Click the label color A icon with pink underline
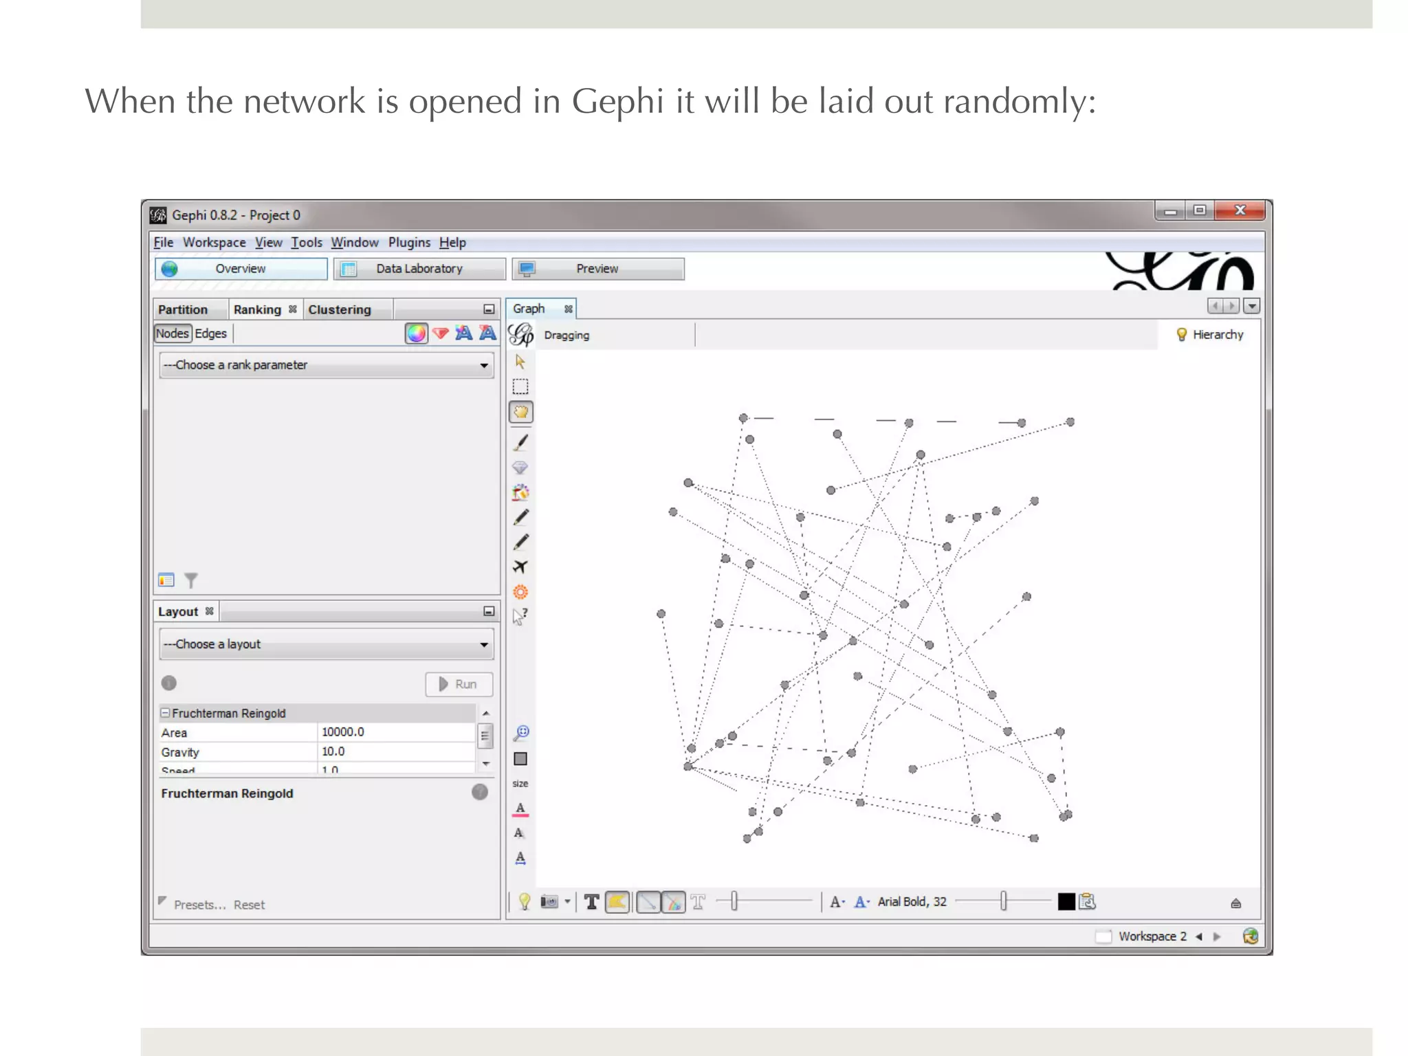Viewport: 1408px width, 1056px height. click(520, 809)
